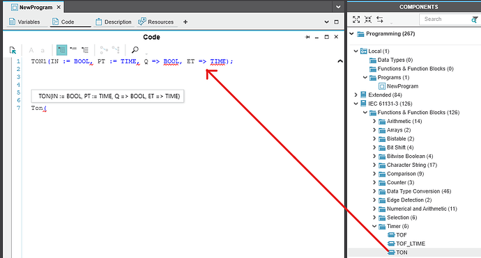Click the Search field in Components
The height and width of the screenshot is (258, 481).
(x=445, y=19)
